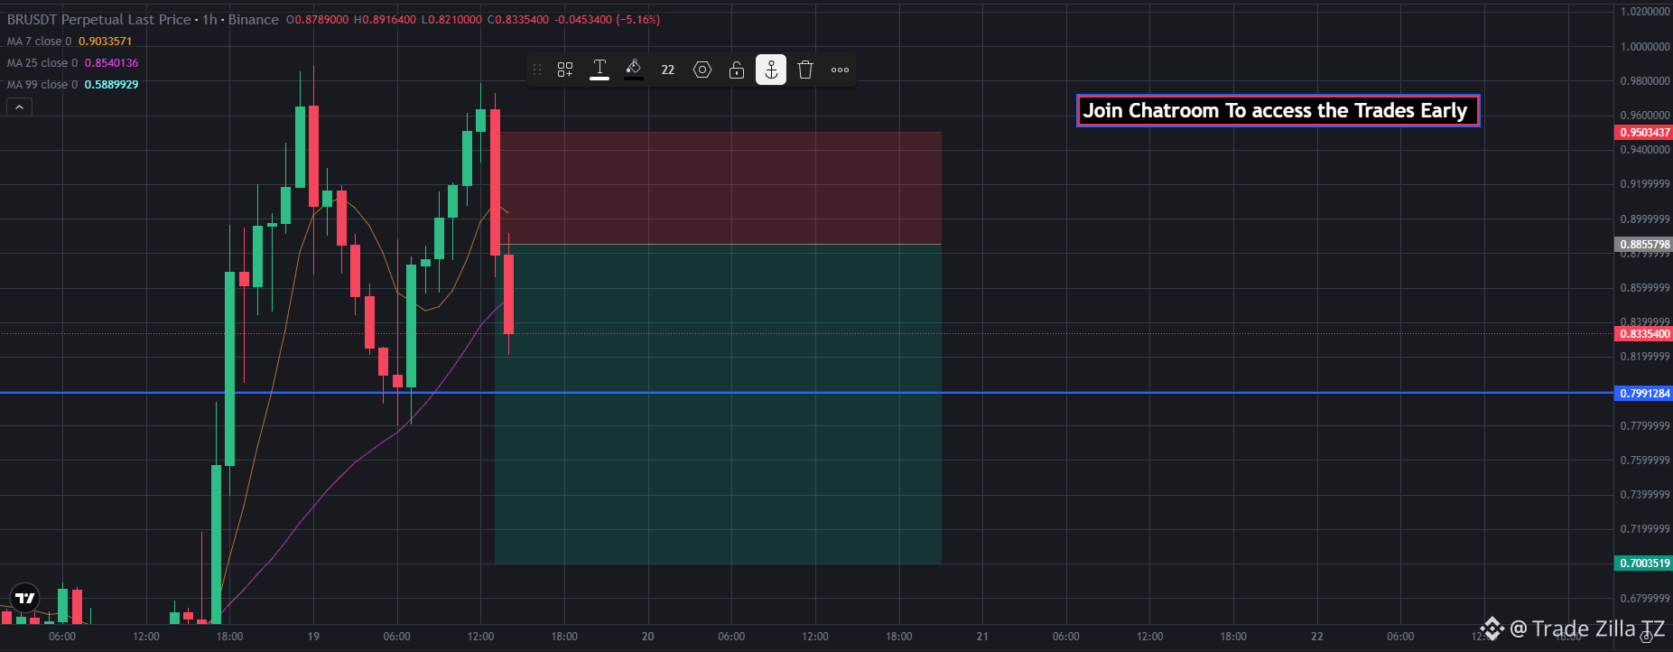Delete the drawing with the trash icon
1673x652 pixels.
point(805,70)
